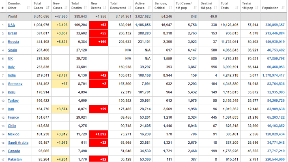Open the UK country link
Image resolution: width=288 pixels, height=162 pixels.
[x=10, y=59]
